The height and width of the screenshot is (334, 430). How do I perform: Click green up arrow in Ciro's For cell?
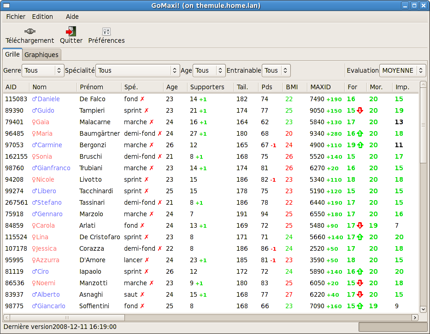pos(360,271)
